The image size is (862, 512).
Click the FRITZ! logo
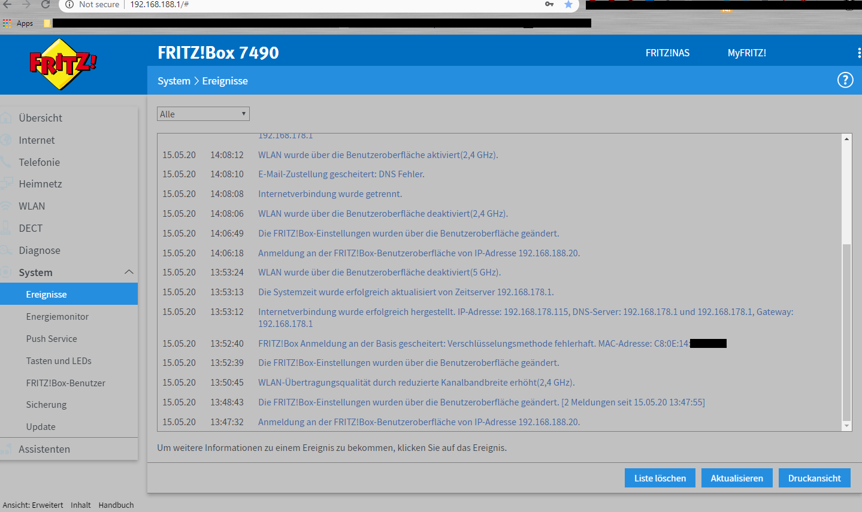point(62,63)
